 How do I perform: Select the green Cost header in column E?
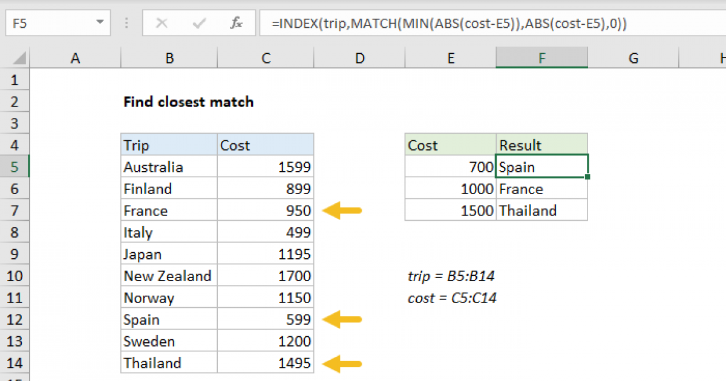pos(451,145)
